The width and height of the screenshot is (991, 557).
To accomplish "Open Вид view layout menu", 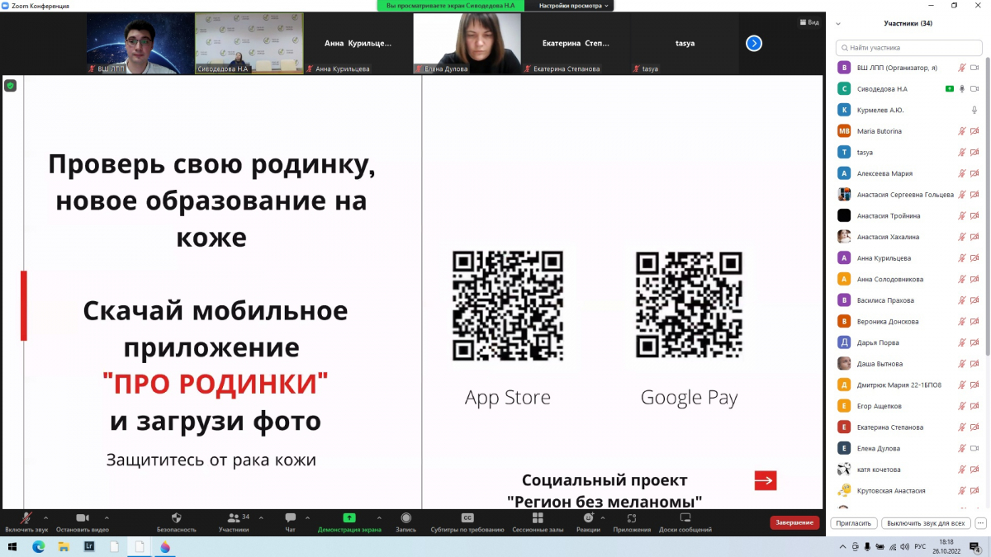I will tap(809, 22).
